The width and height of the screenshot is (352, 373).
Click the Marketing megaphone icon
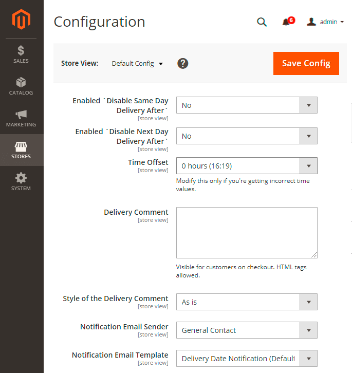[x=21, y=115]
